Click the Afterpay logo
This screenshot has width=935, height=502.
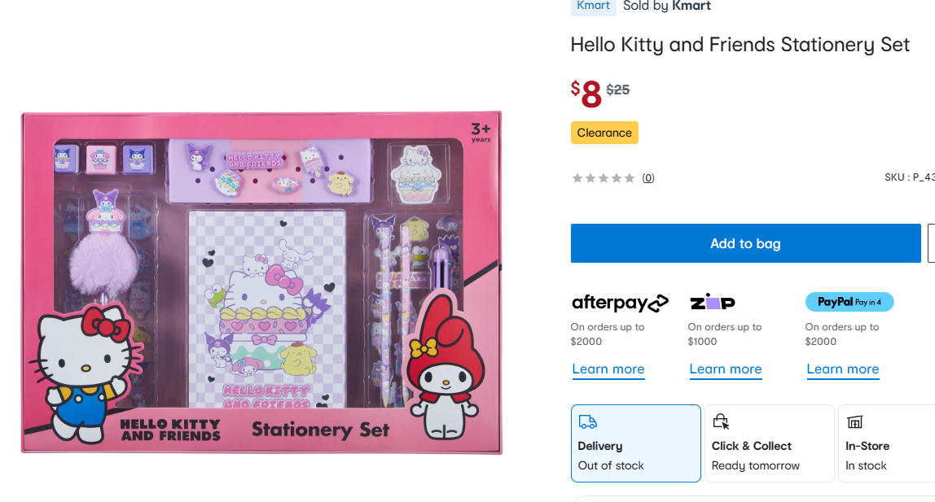coord(620,303)
